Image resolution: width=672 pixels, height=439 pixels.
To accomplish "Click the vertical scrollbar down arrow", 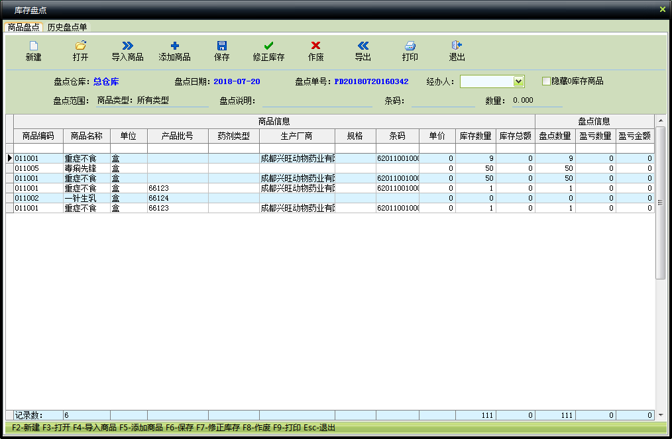I will tap(661, 415).
